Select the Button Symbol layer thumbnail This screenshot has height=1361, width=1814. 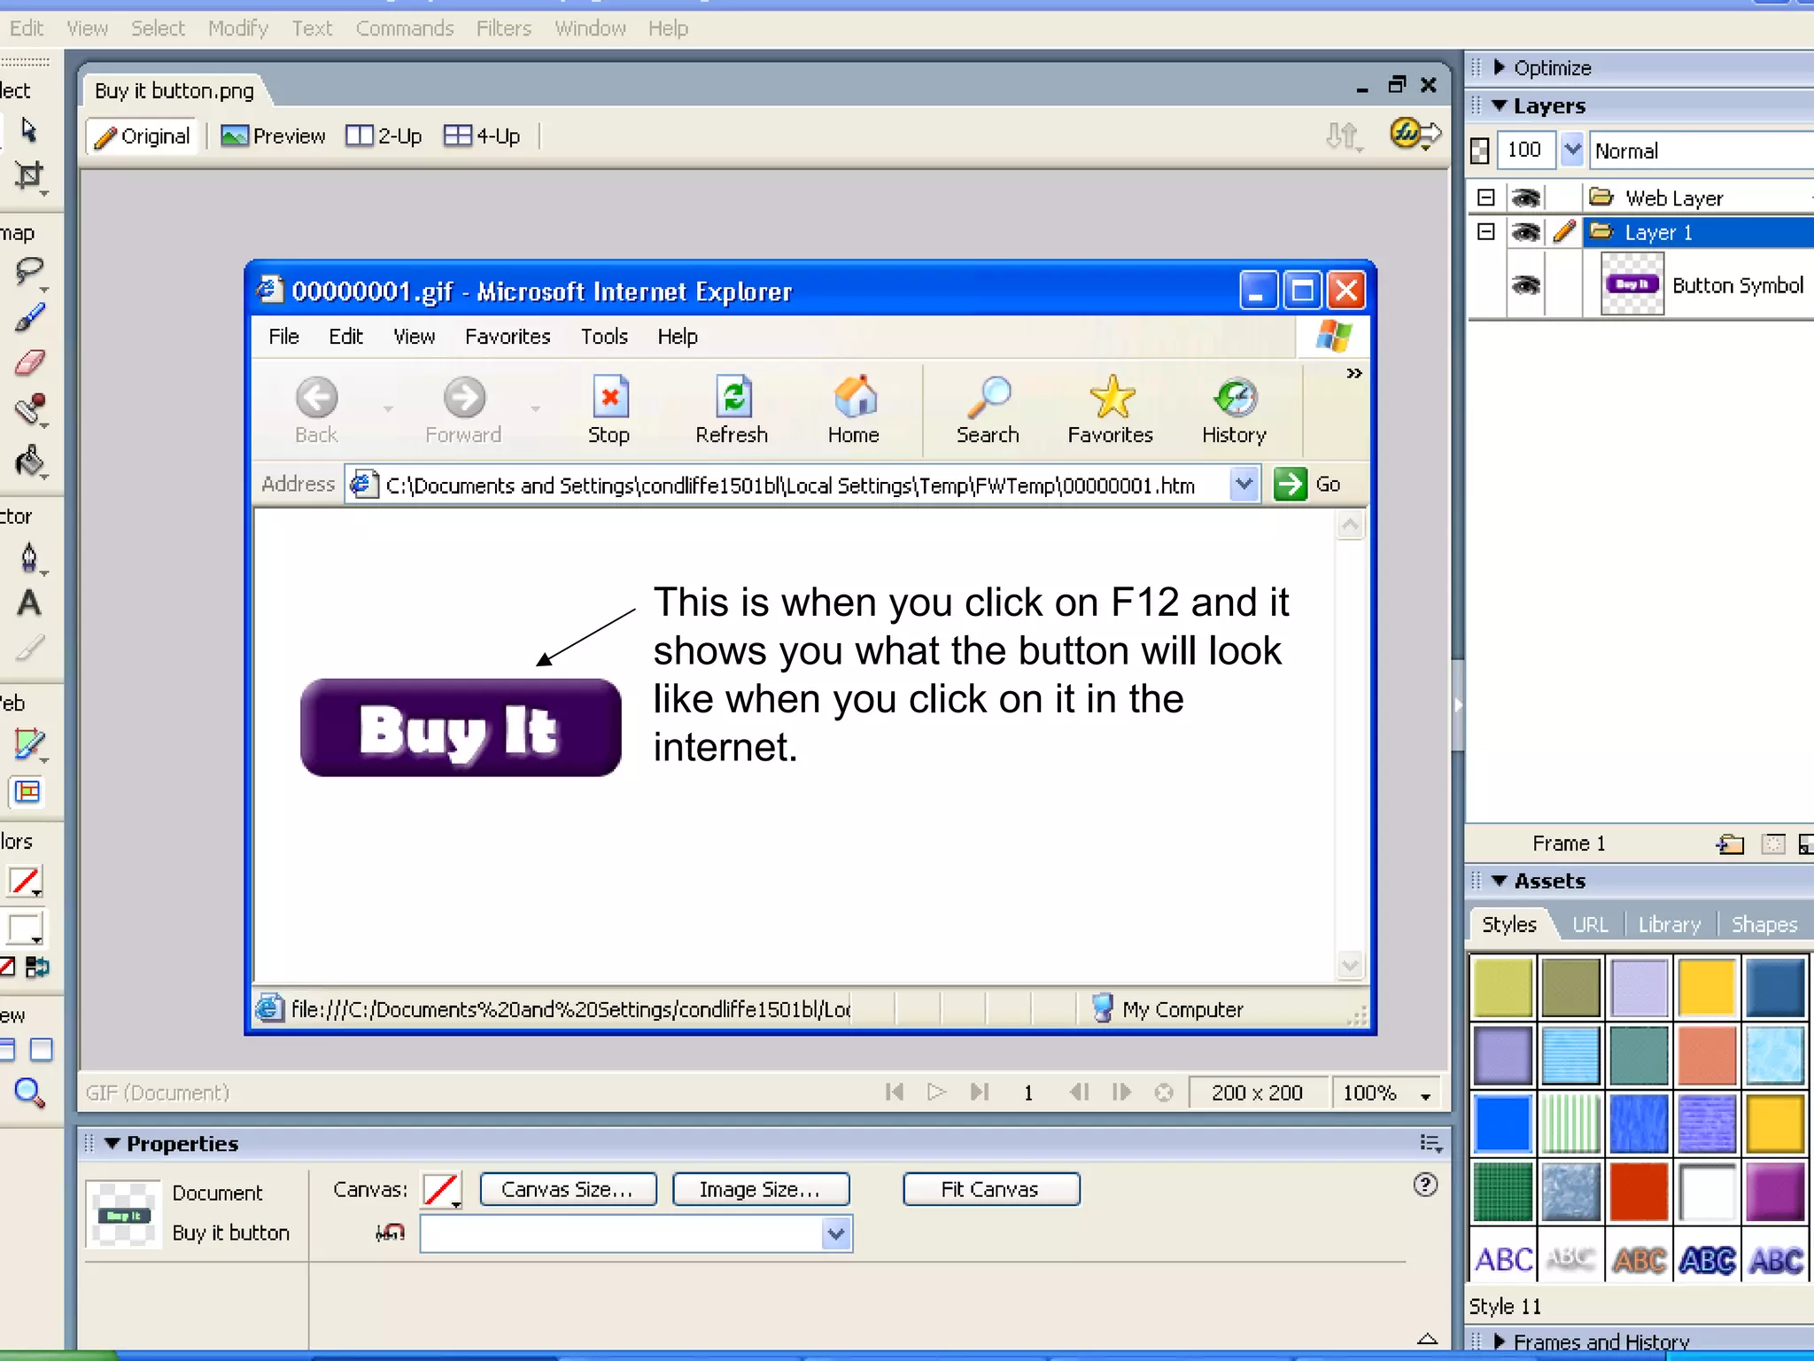tap(1632, 284)
